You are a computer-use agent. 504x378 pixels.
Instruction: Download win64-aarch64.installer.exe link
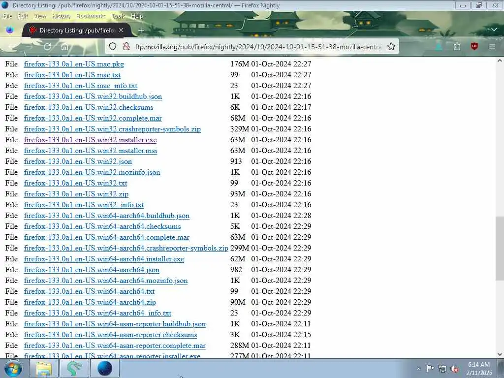104,259
